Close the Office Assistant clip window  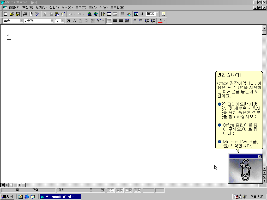[260, 156]
